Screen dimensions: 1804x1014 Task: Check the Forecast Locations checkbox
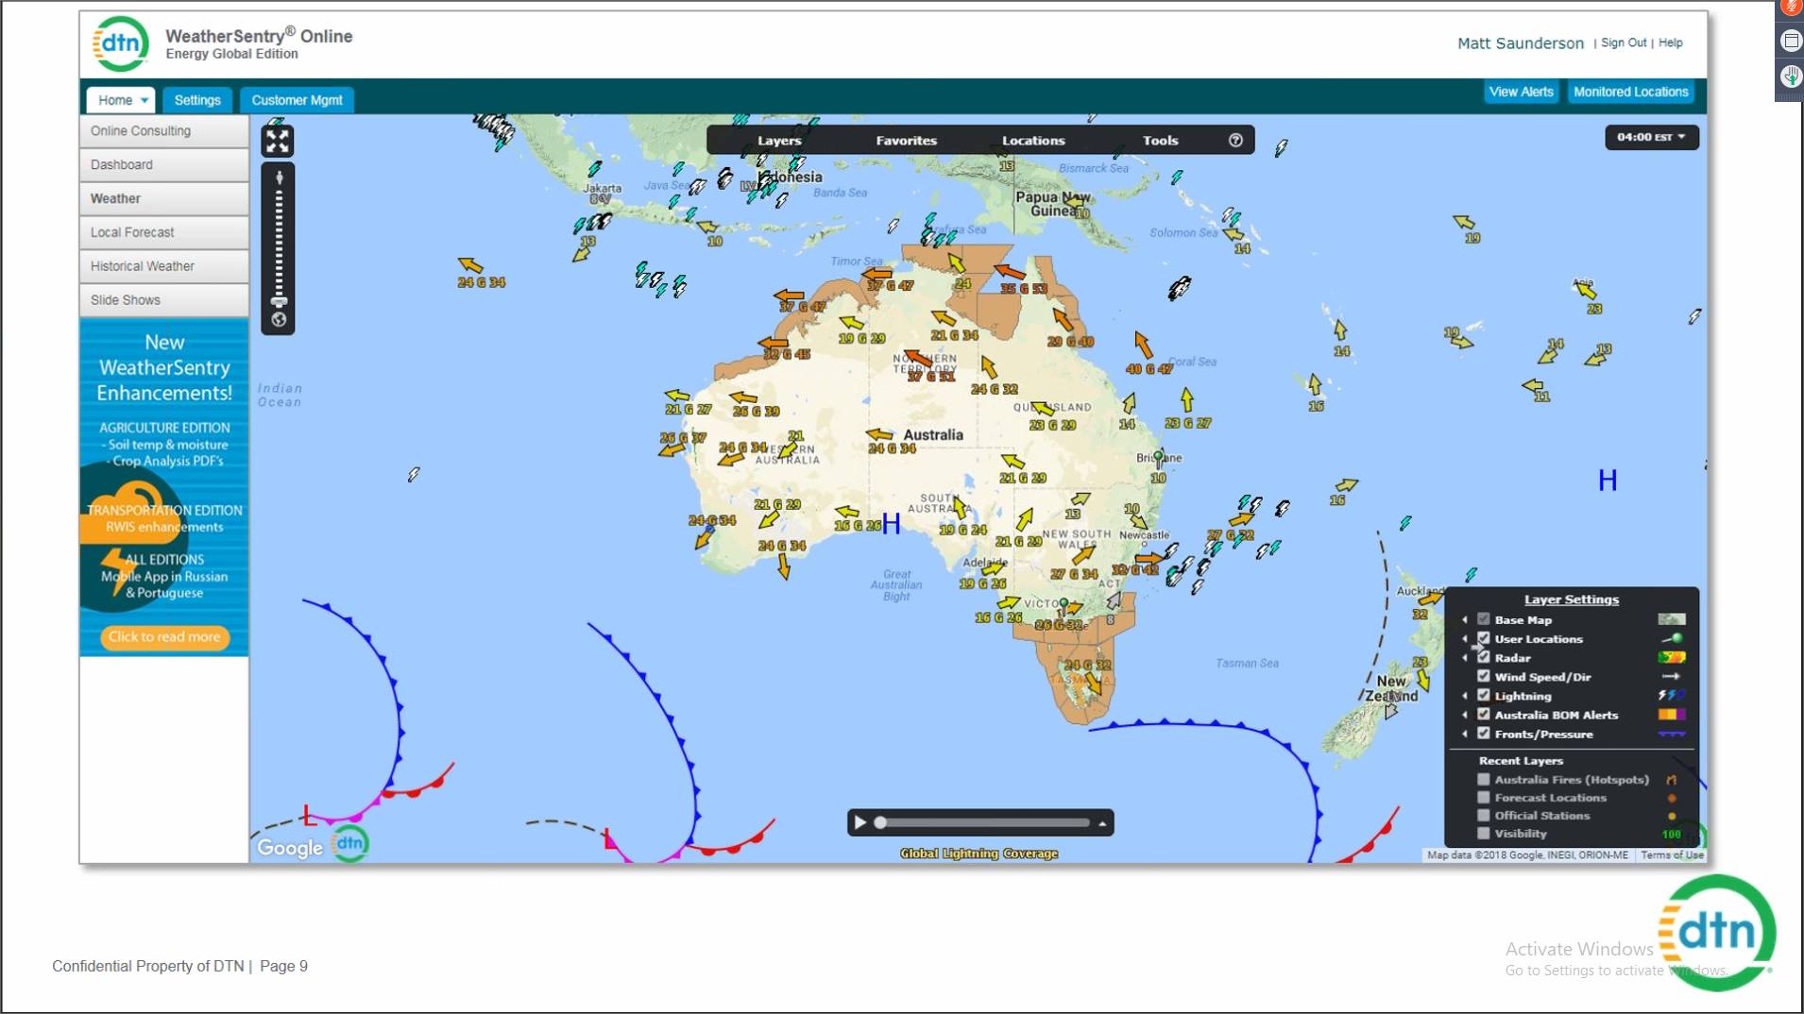pyautogui.click(x=1484, y=798)
